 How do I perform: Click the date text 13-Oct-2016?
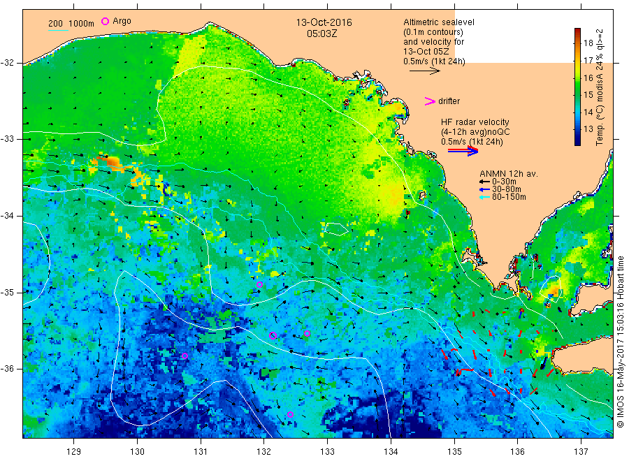click(x=324, y=22)
